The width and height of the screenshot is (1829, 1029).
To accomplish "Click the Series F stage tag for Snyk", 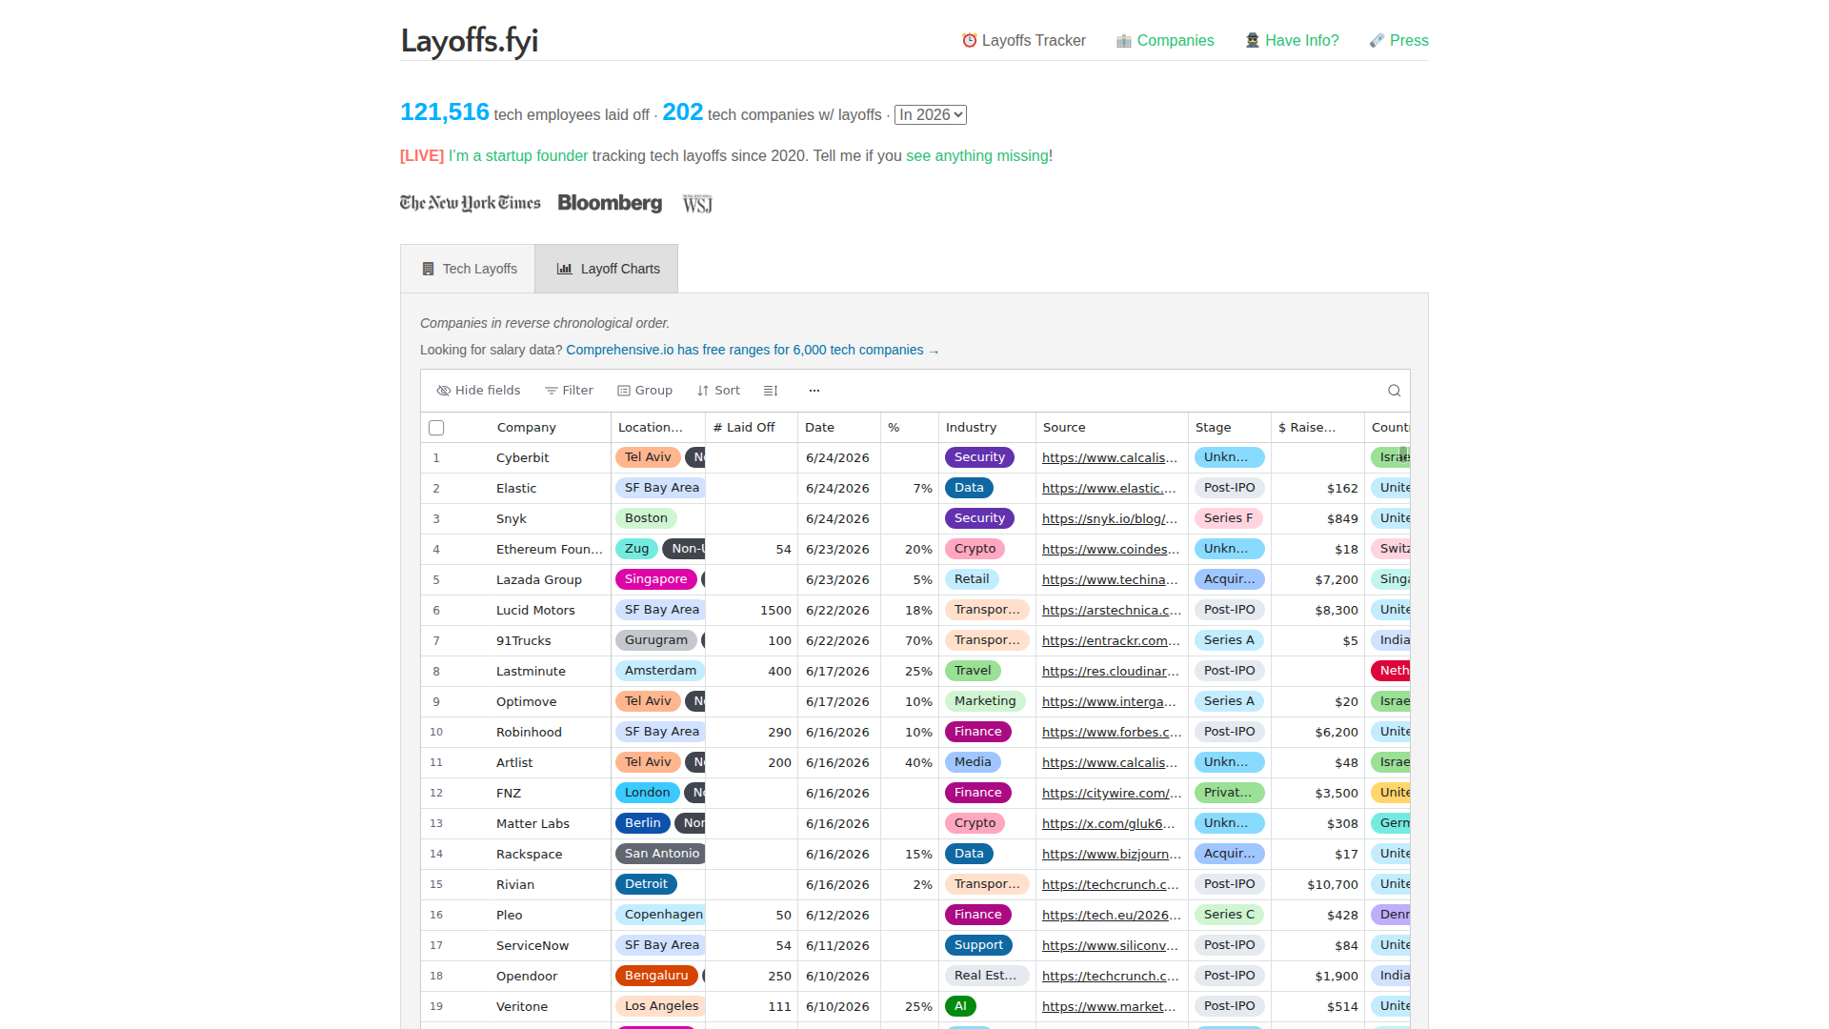I will point(1228,518).
